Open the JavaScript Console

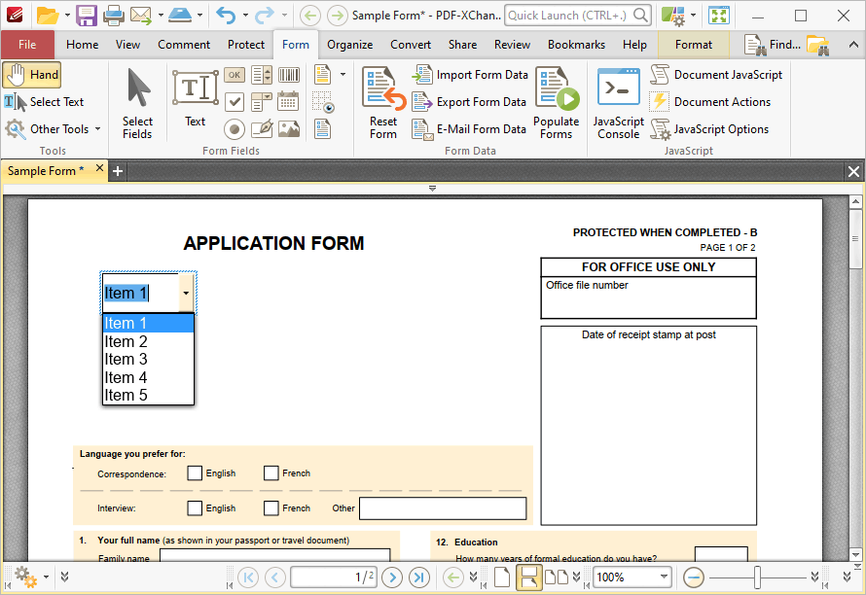[x=619, y=103]
